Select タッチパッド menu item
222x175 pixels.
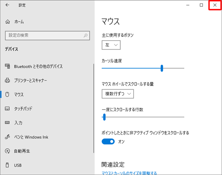click(47, 109)
